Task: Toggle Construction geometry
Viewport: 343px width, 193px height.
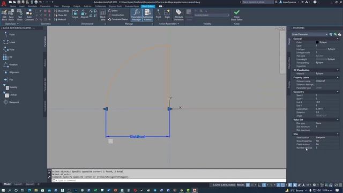Action: pyautogui.click(x=116, y=15)
